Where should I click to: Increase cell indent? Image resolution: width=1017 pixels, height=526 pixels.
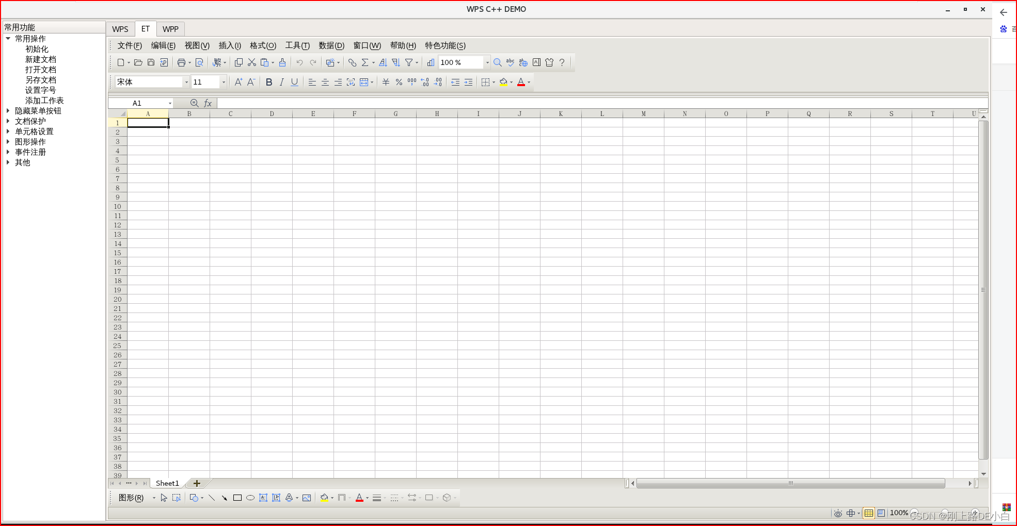coord(468,82)
